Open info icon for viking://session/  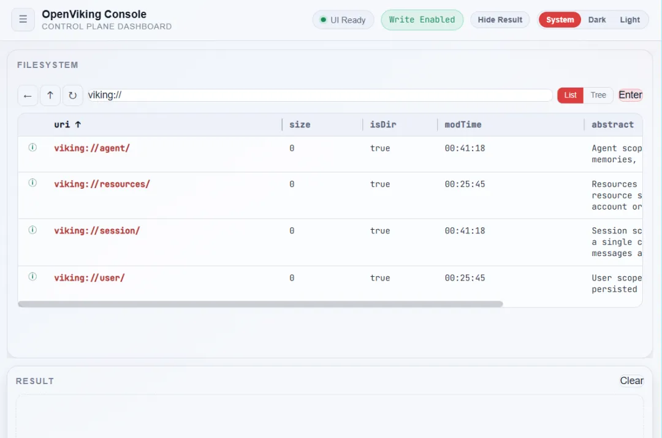[x=32, y=230]
